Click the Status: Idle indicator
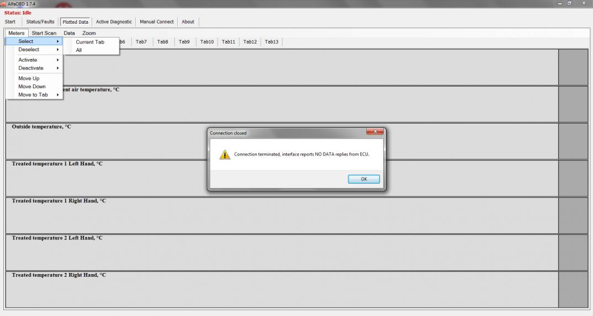 (x=18, y=13)
